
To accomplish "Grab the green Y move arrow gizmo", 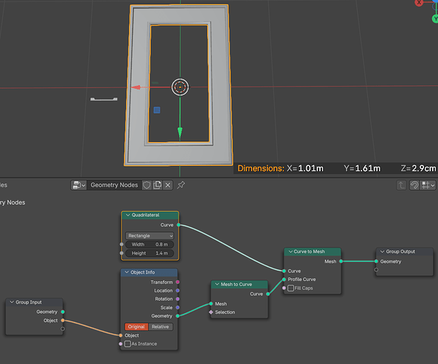I will pos(180,132).
